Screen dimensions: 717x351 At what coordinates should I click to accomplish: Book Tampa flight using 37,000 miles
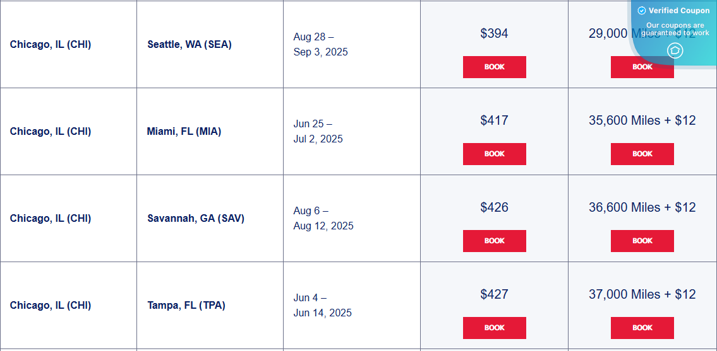coord(642,328)
